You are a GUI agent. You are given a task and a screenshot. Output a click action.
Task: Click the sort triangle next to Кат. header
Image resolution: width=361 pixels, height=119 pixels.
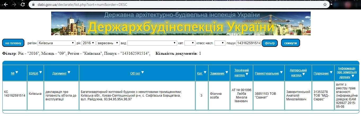click(205, 72)
